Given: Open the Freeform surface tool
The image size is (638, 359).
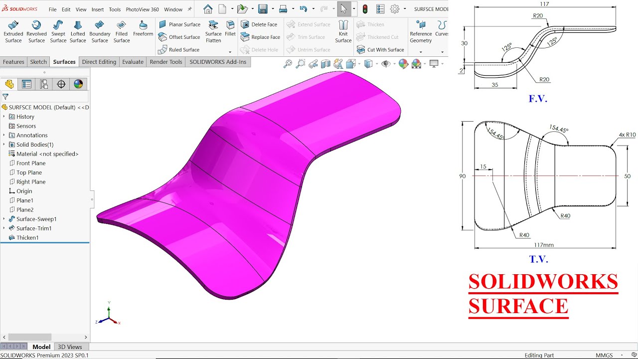Looking at the screenshot, I should (x=143, y=29).
